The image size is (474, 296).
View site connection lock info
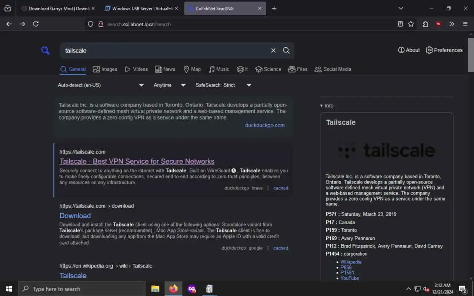pyautogui.click(x=100, y=24)
